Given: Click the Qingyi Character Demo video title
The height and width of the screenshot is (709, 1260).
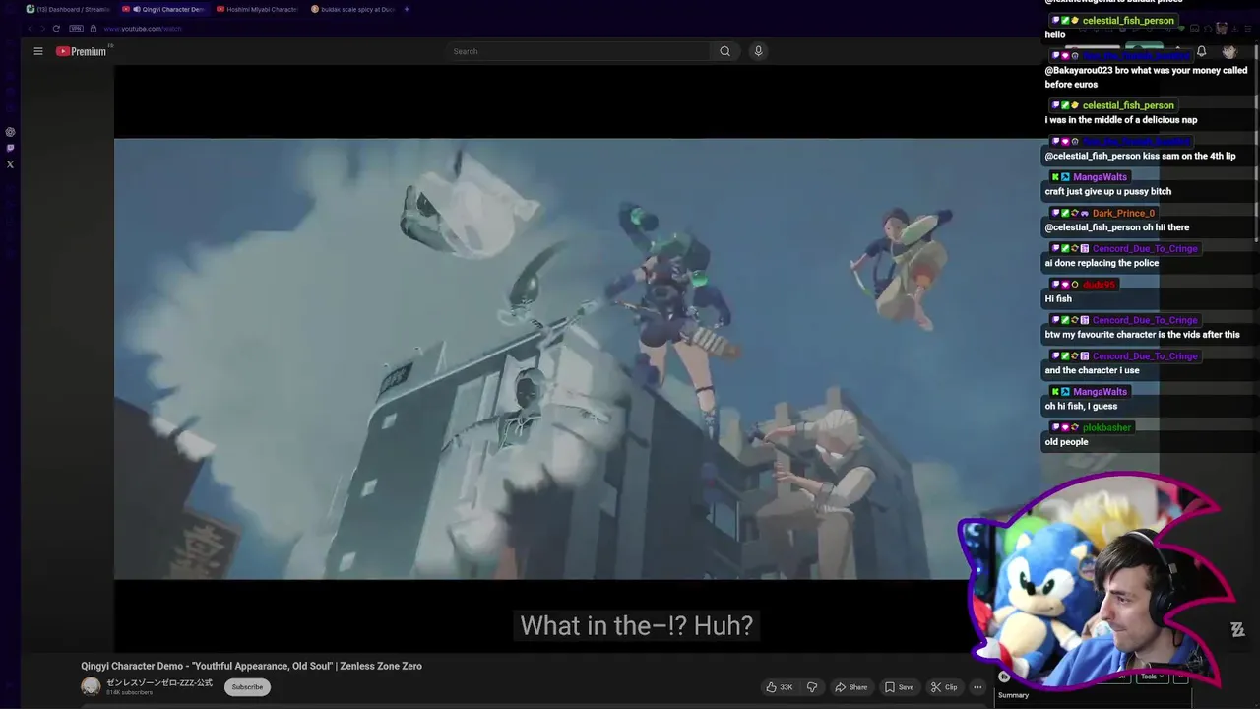Looking at the screenshot, I should [251, 666].
